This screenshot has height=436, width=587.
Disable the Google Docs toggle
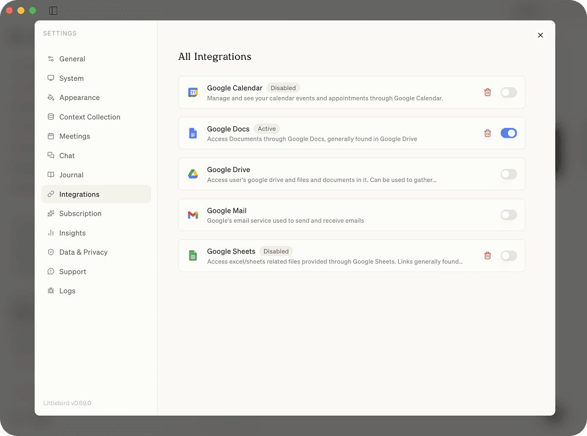tap(509, 133)
